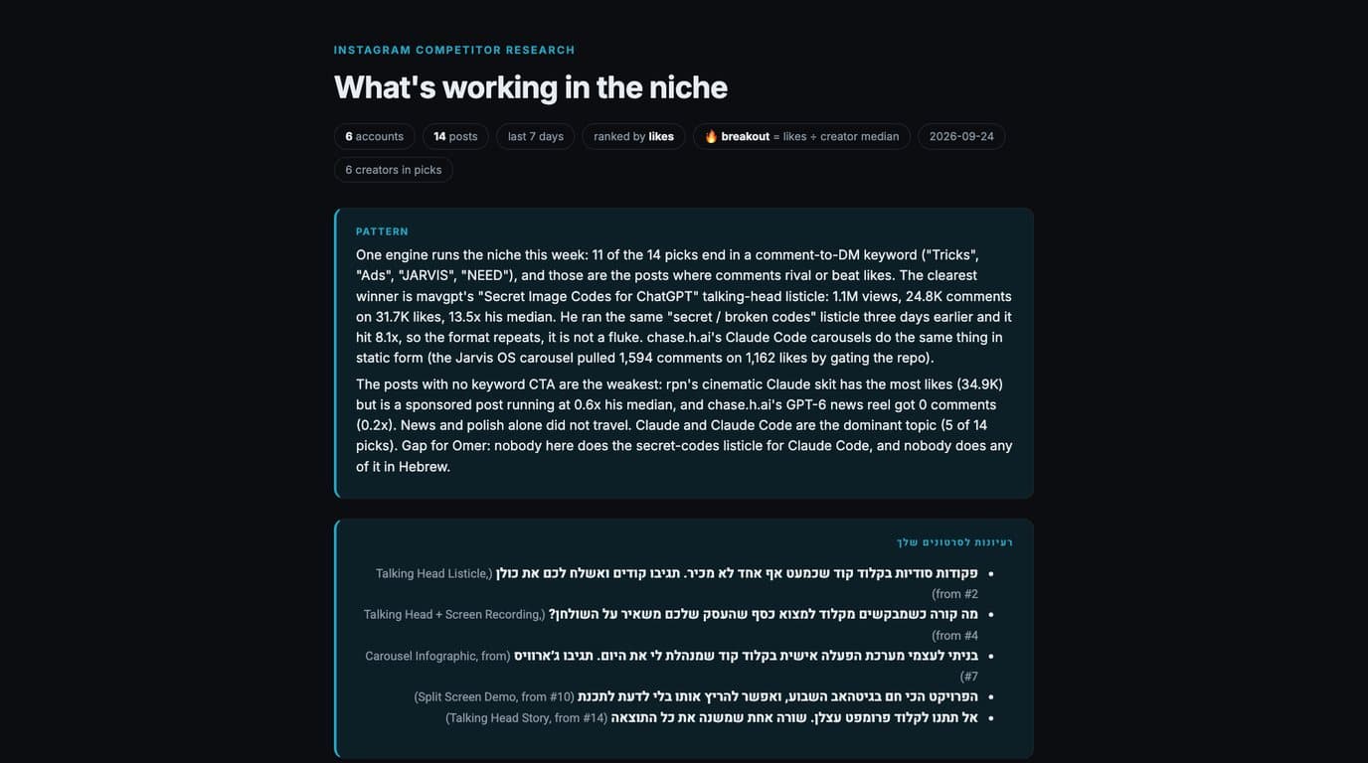Screen dimensions: 1368x763
Task: Select the Talking Head Listicle idea item
Action: click(x=677, y=583)
